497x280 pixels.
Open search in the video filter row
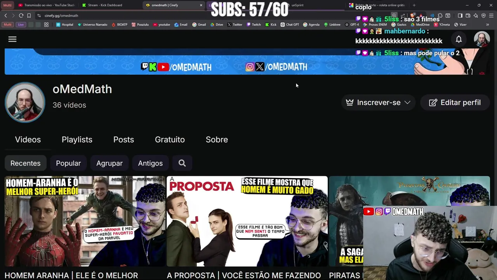point(182,163)
